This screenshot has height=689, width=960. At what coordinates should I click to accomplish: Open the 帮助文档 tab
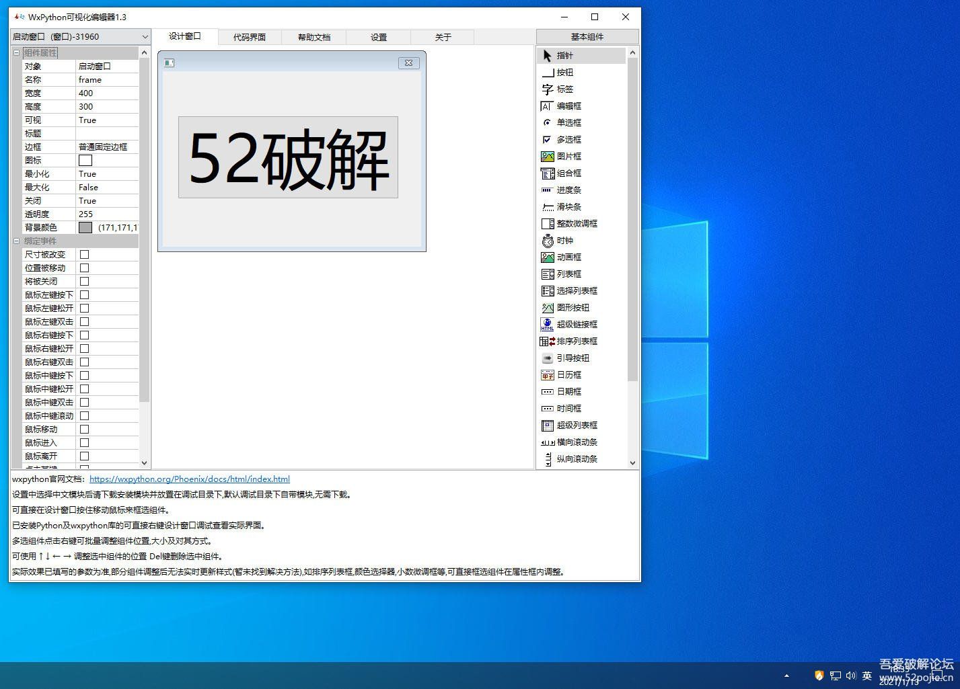pos(314,38)
